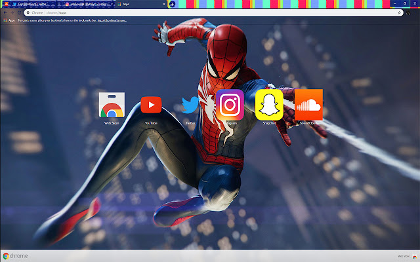Launch the YouTube app

pyautogui.click(x=151, y=105)
